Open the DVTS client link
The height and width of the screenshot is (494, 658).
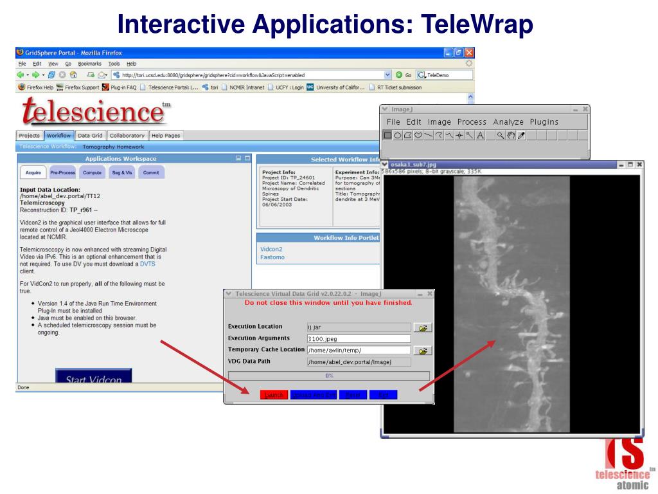(x=147, y=264)
